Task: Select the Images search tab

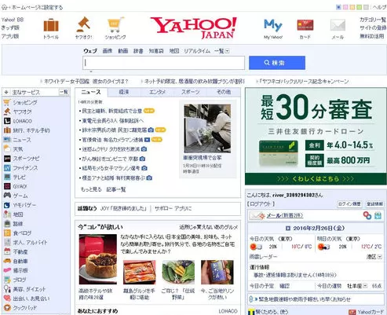Action: 108,51
